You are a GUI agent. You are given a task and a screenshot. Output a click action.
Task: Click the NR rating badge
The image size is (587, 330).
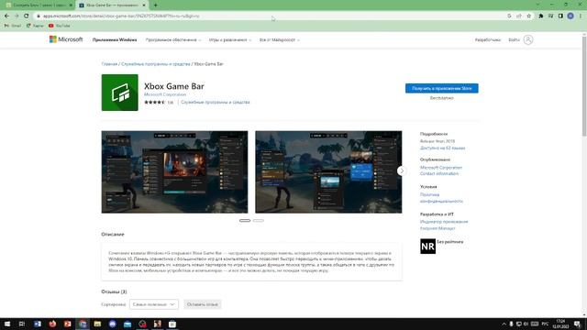(x=428, y=247)
